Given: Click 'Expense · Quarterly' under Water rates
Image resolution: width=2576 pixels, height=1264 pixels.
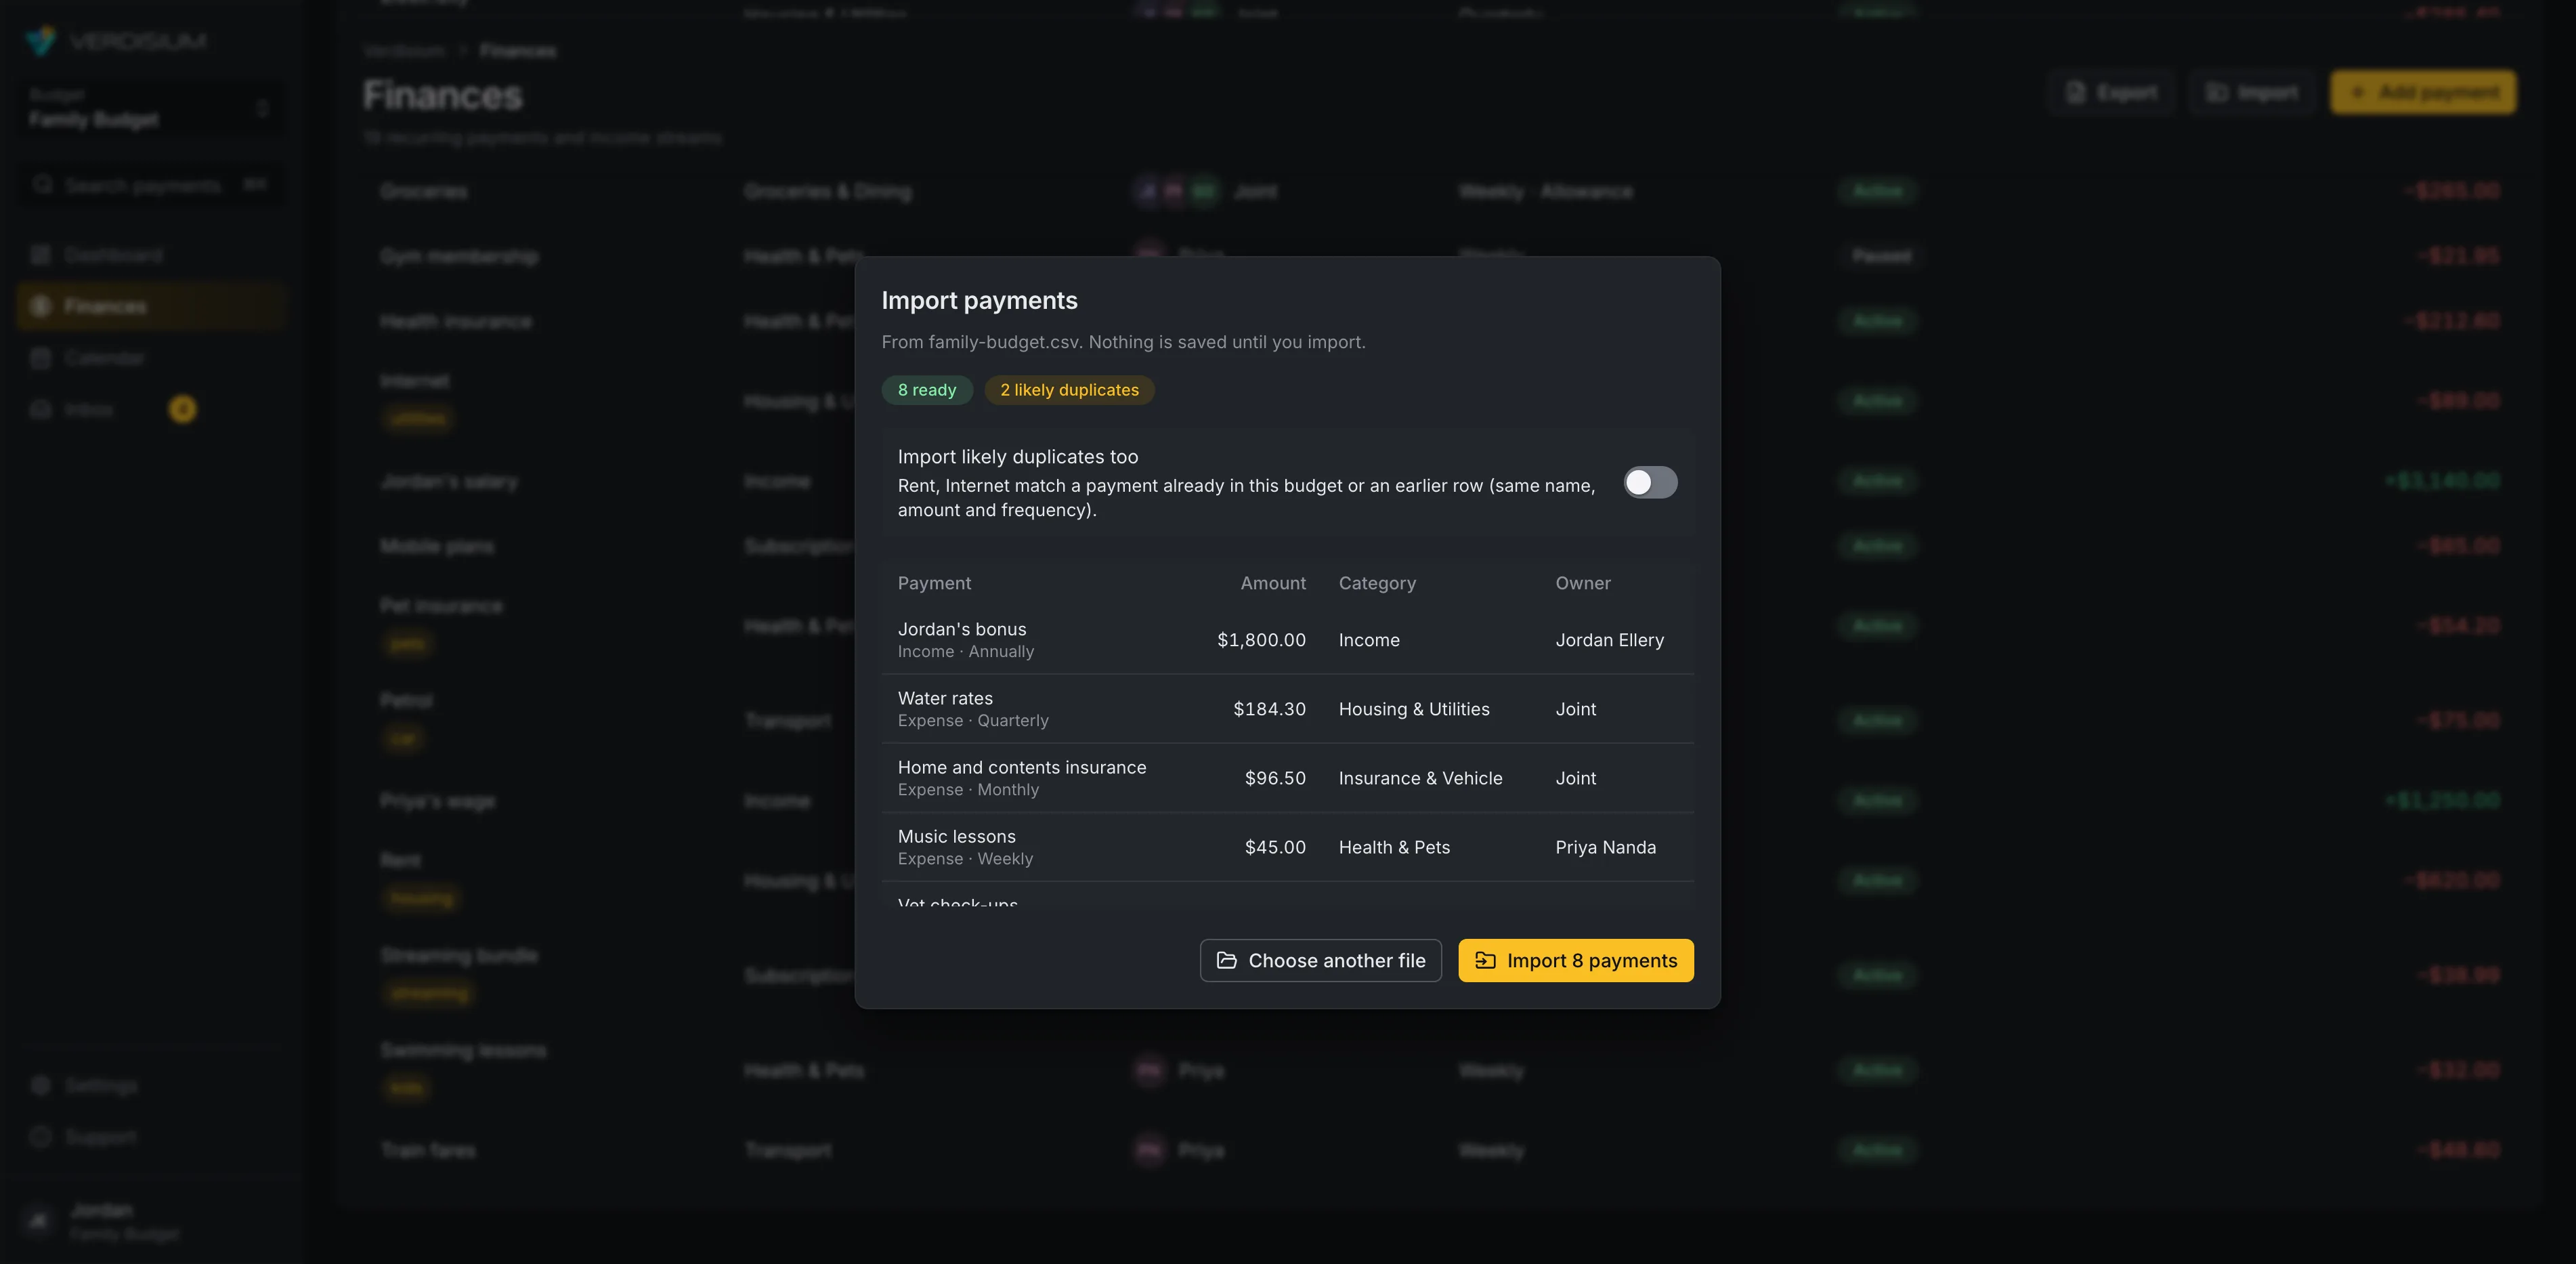Looking at the screenshot, I should tap(973, 720).
